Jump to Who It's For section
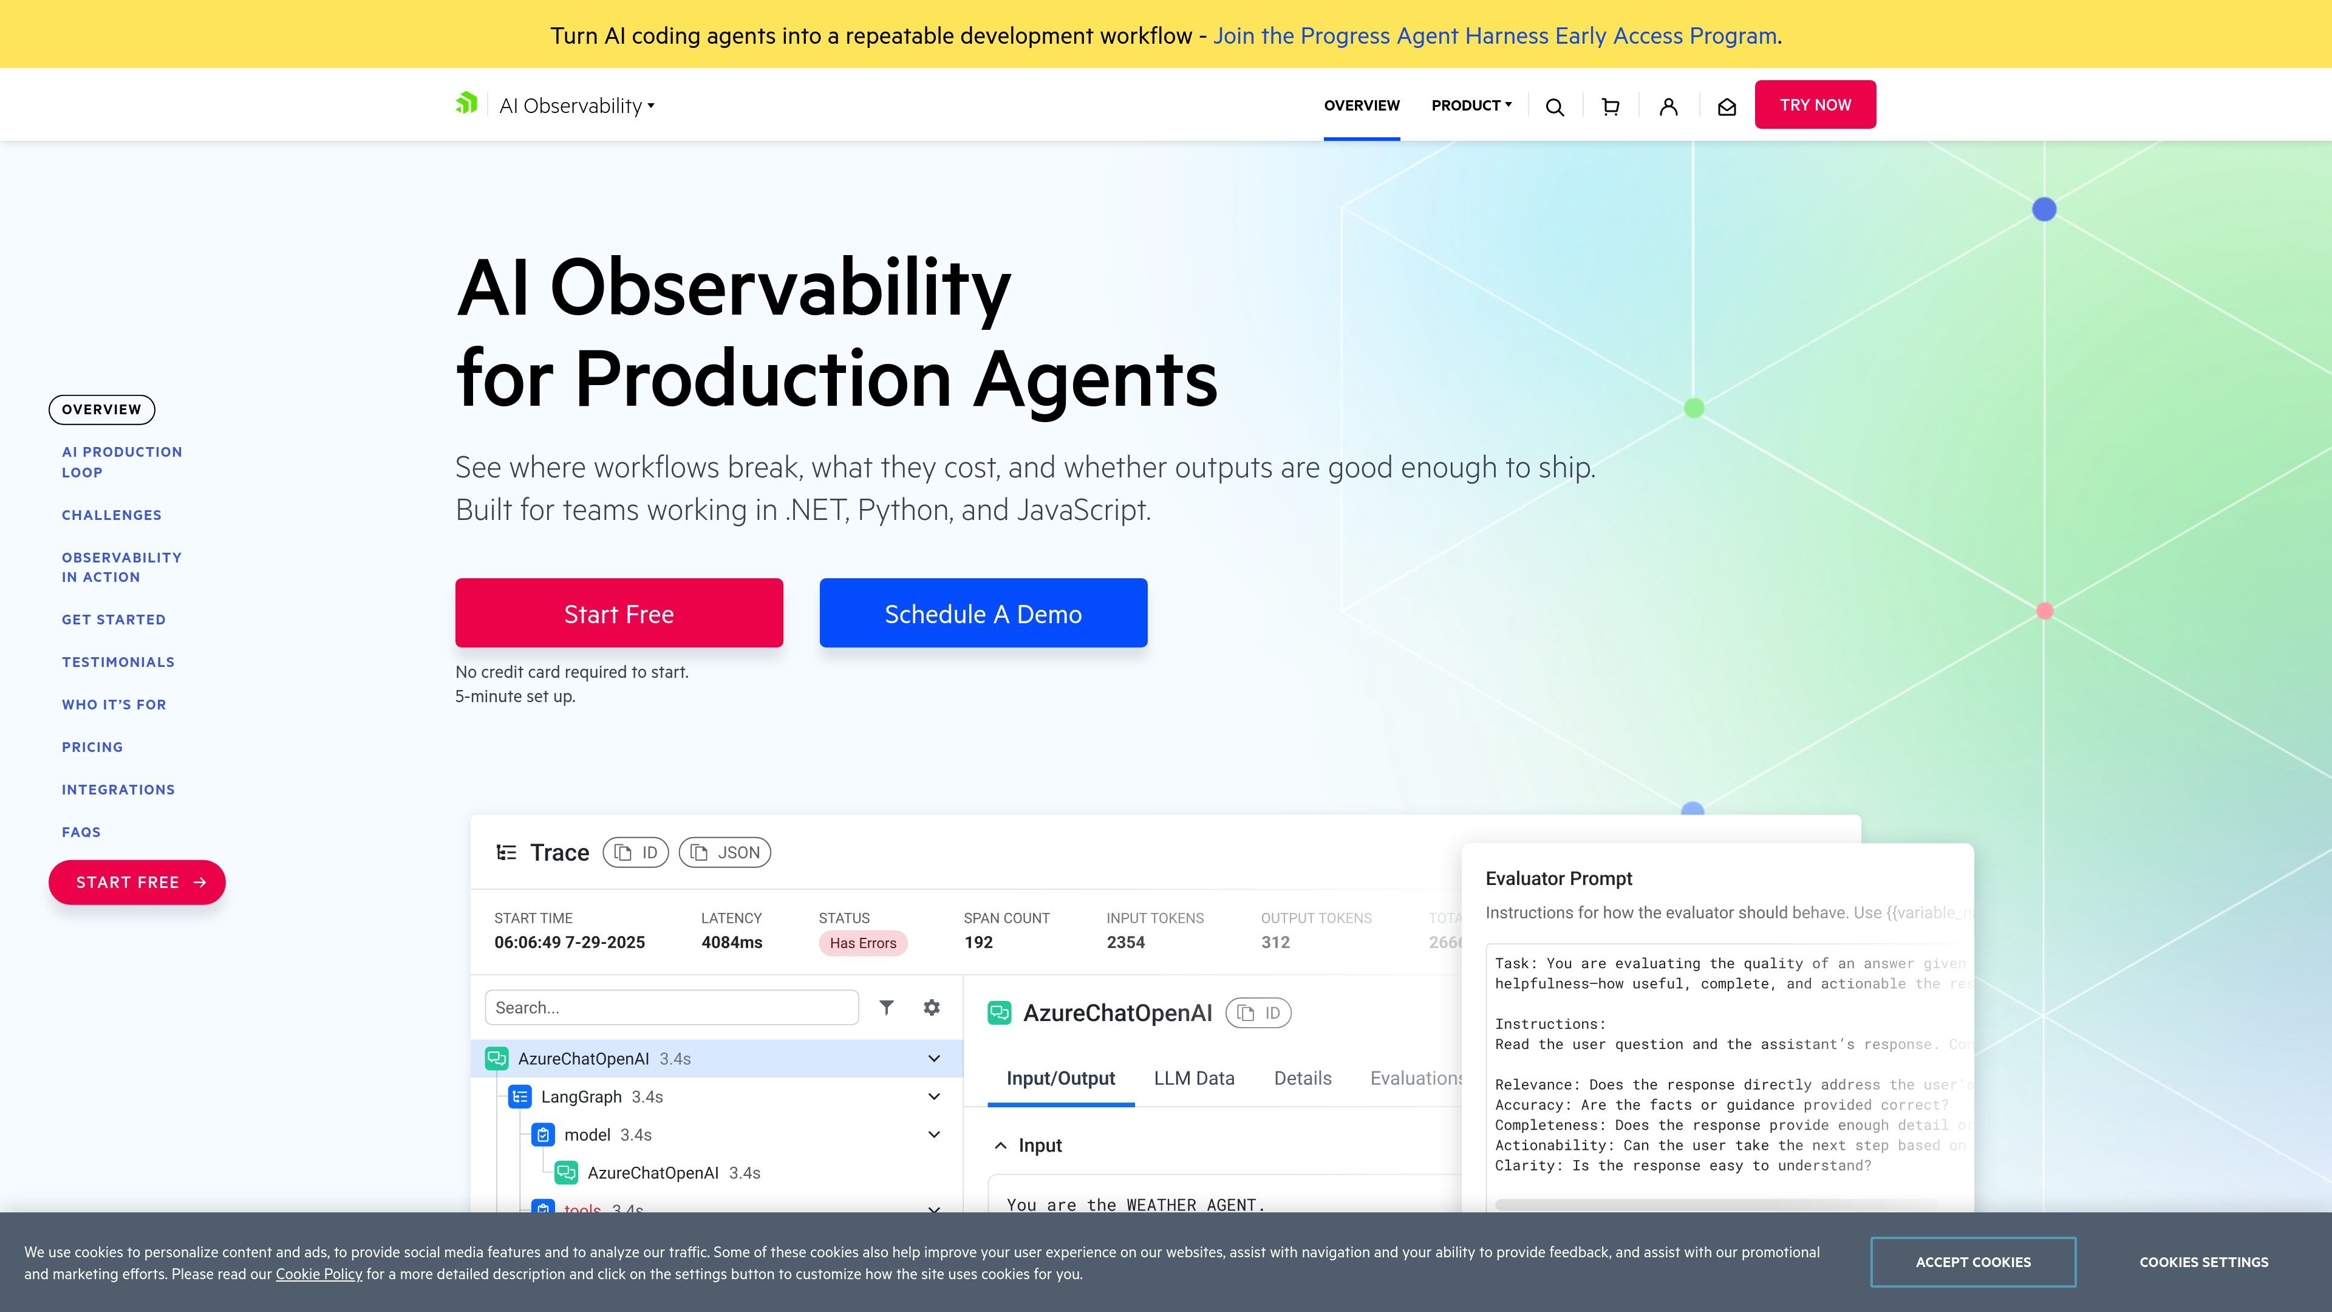The height and width of the screenshot is (1312, 2332). [x=114, y=705]
